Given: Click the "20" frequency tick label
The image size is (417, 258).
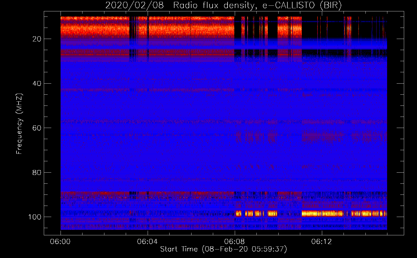Looking at the screenshot, I should pyautogui.click(x=37, y=39).
